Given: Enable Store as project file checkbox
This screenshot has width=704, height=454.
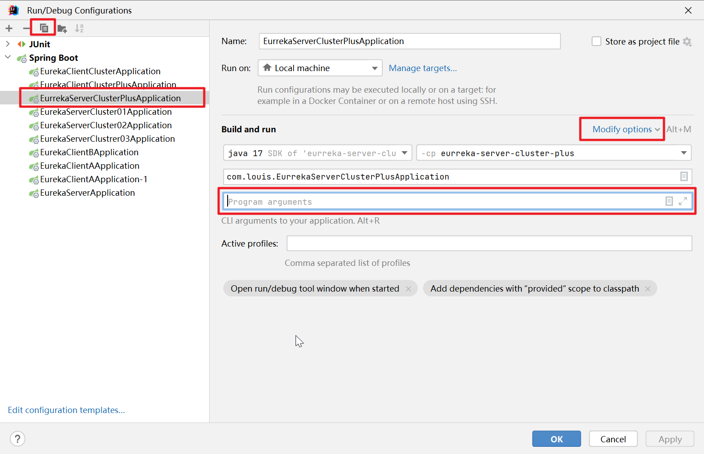Looking at the screenshot, I should [596, 41].
